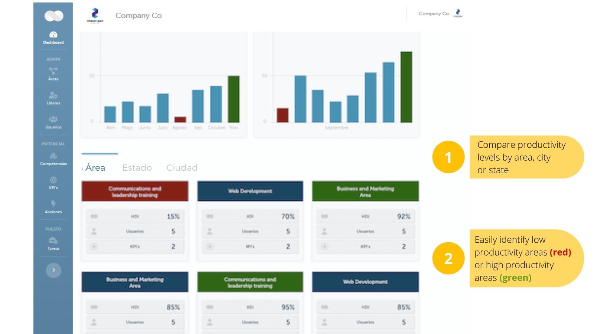Click the Company Co name at top right

click(434, 14)
